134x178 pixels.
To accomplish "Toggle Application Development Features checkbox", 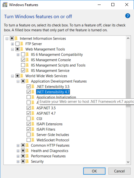I will pyautogui.click(x=23, y=81).
